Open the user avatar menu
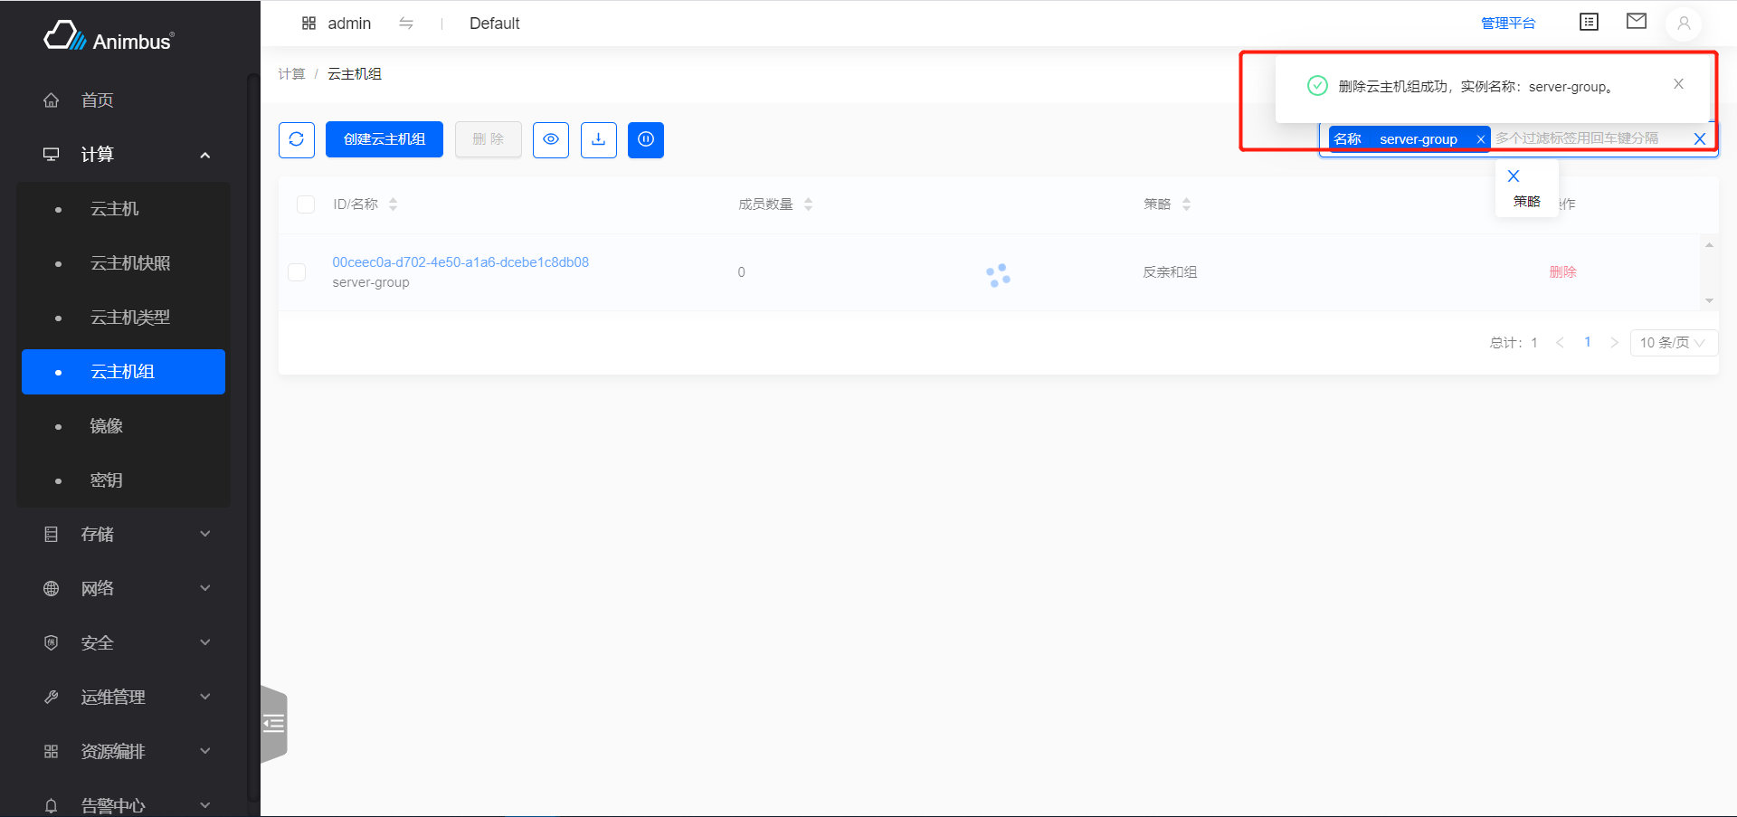Viewport: 1737px width, 817px height. coord(1683,24)
